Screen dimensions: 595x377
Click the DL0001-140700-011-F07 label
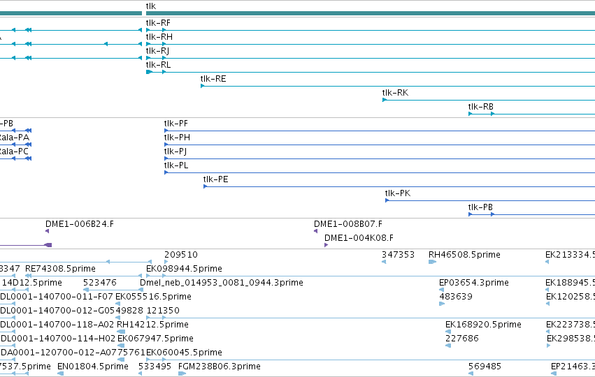57,297
